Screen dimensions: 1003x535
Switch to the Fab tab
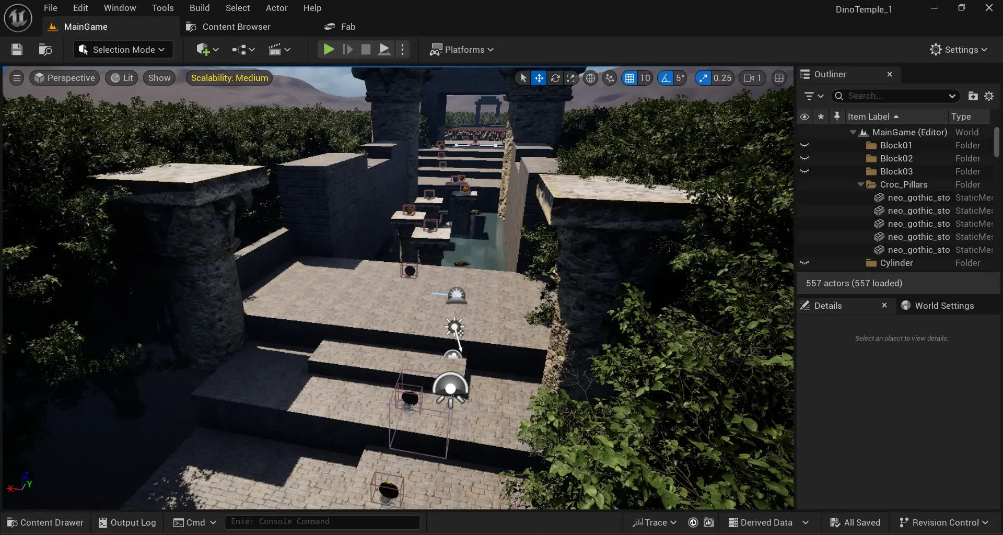coord(340,27)
